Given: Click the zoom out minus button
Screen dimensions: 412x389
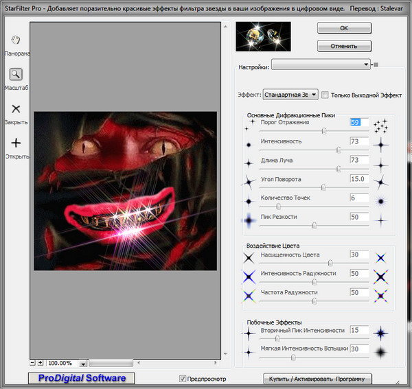Looking at the screenshot, I should tap(33, 362).
